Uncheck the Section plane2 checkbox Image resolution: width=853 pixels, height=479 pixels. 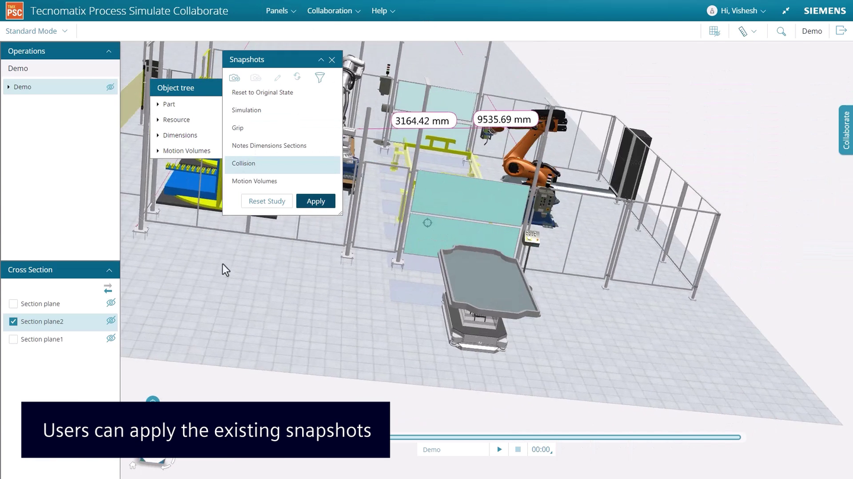(x=13, y=321)
